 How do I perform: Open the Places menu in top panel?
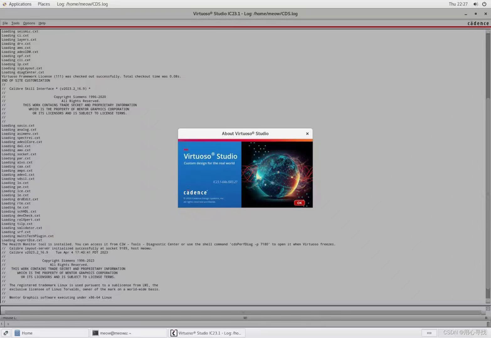(44, 4)
